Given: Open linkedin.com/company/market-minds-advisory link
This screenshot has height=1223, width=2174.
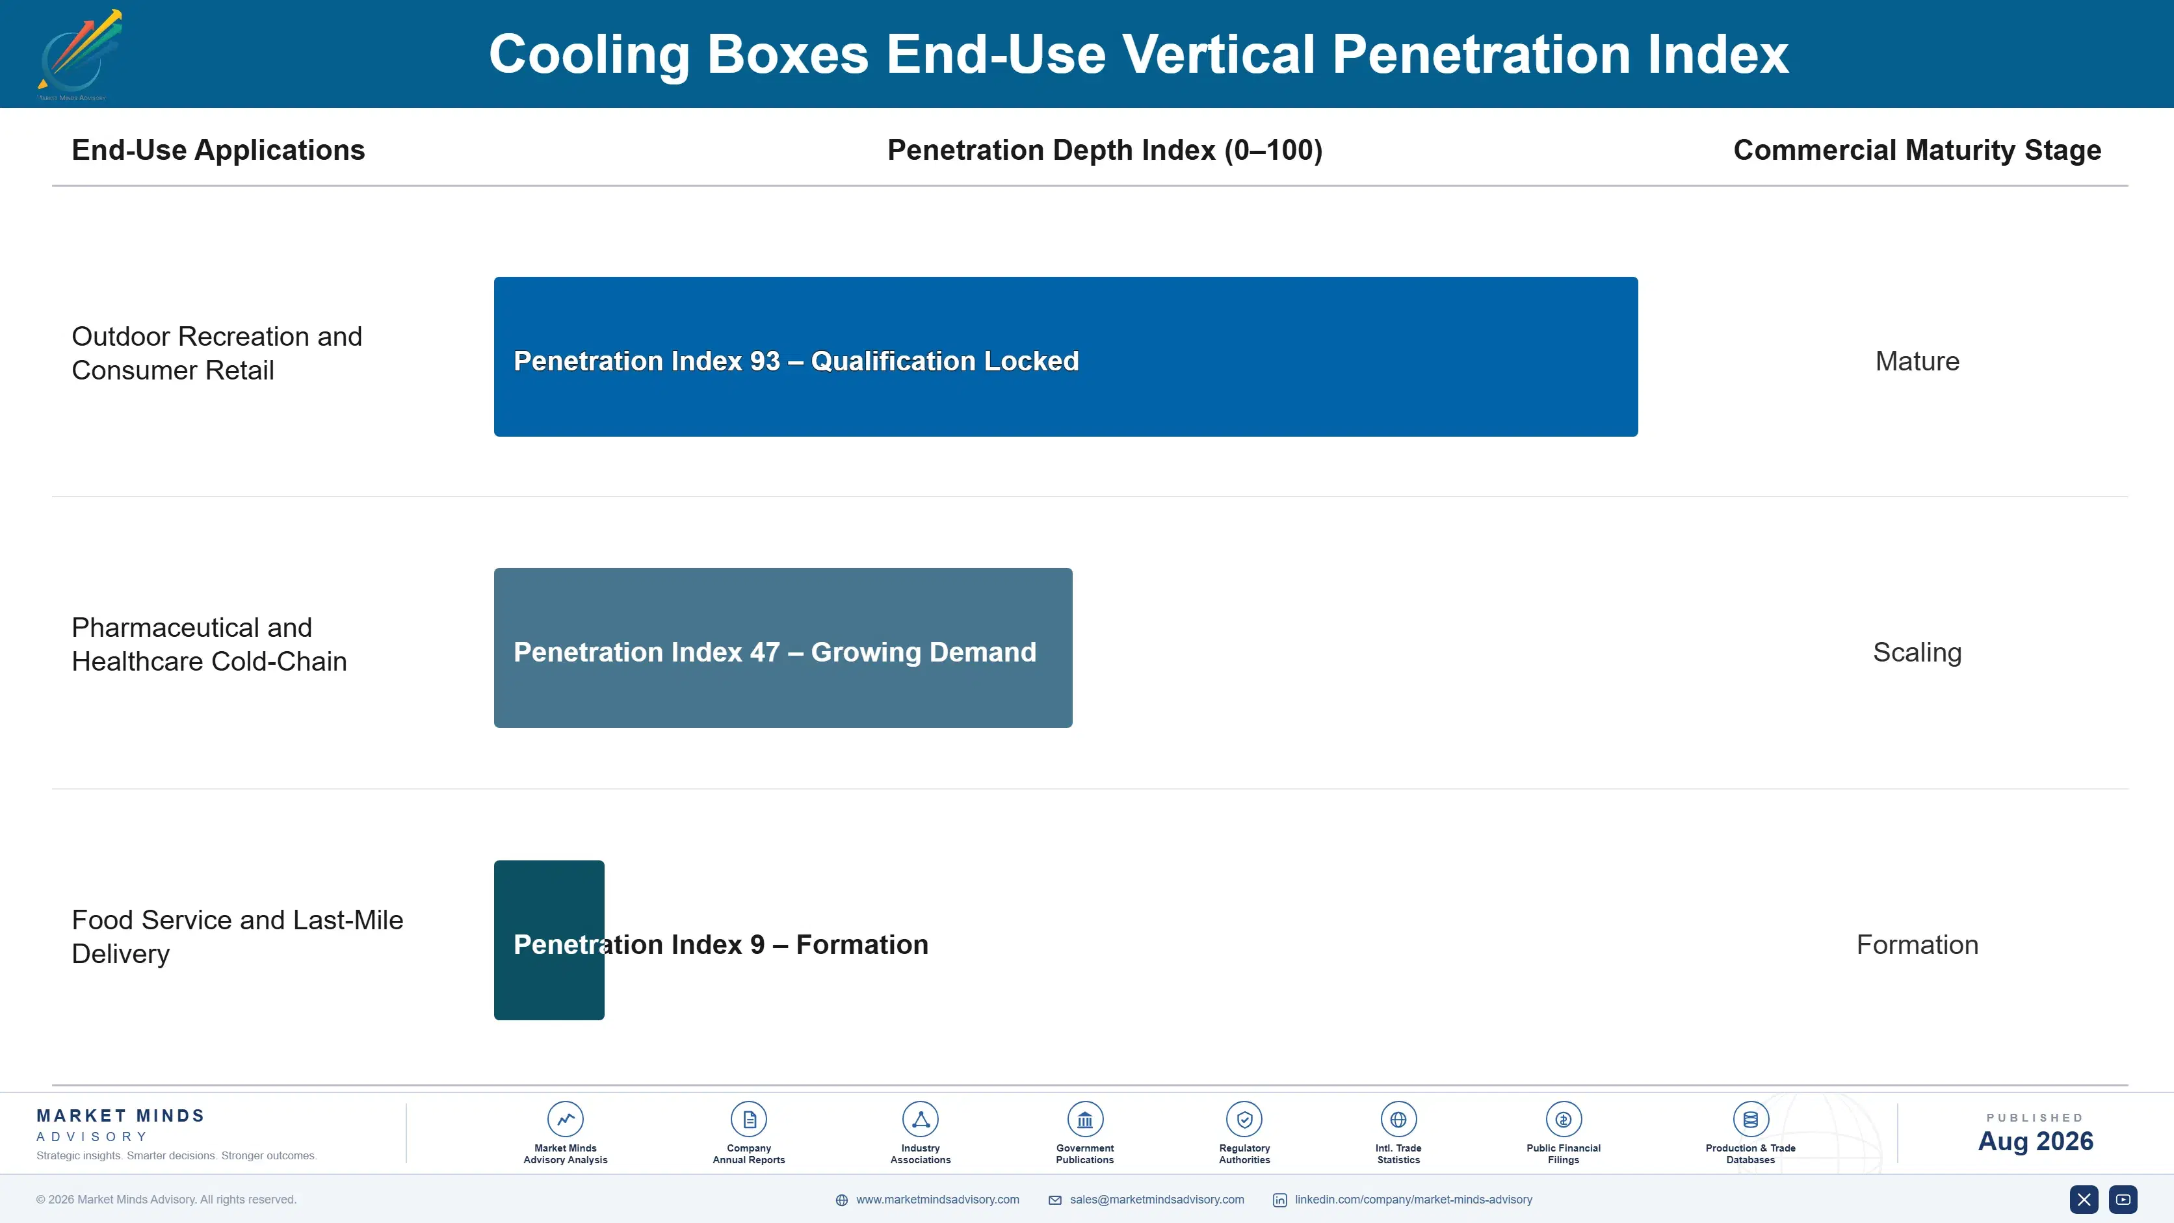Looking at the screenshot, I should (x=1413, y=1200).
